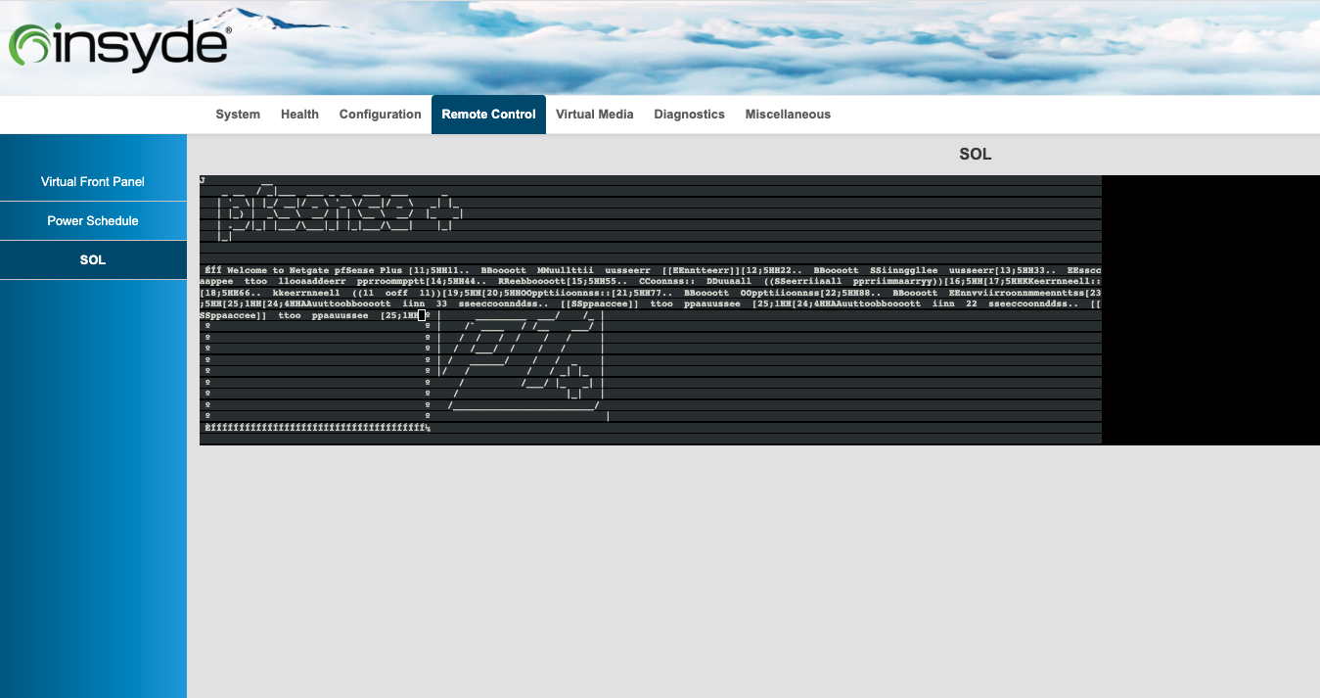Open the System tab
The image size is (1320, 698).
[x=238, y=115]
